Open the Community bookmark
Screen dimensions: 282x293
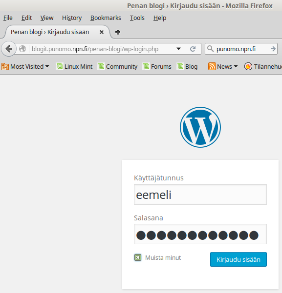click(x=118, y=66)
